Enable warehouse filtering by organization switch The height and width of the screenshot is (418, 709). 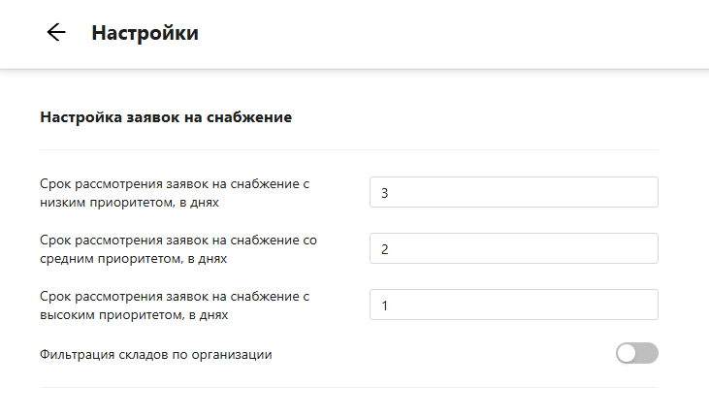pos(636,353)
